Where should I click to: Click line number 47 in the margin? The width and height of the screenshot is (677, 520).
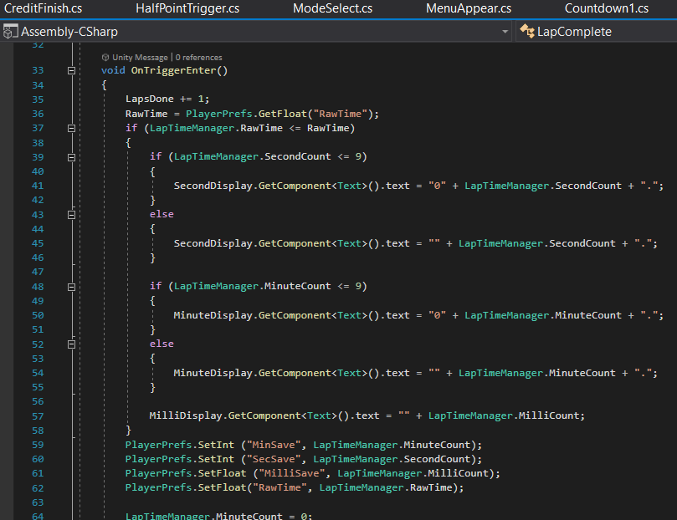(x=38, y=272)
